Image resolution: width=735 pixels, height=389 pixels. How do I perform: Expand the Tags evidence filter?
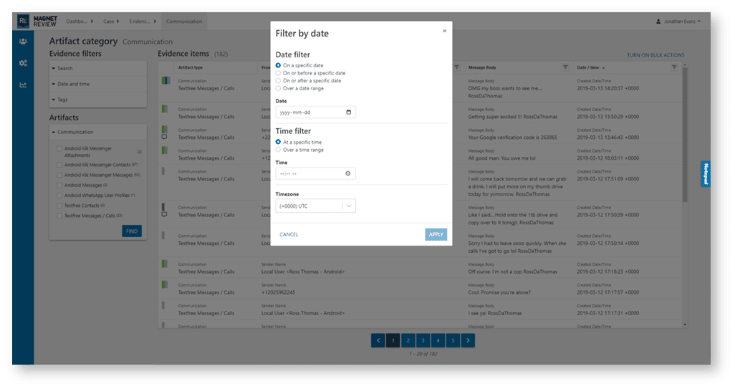(x=98, y=100)
